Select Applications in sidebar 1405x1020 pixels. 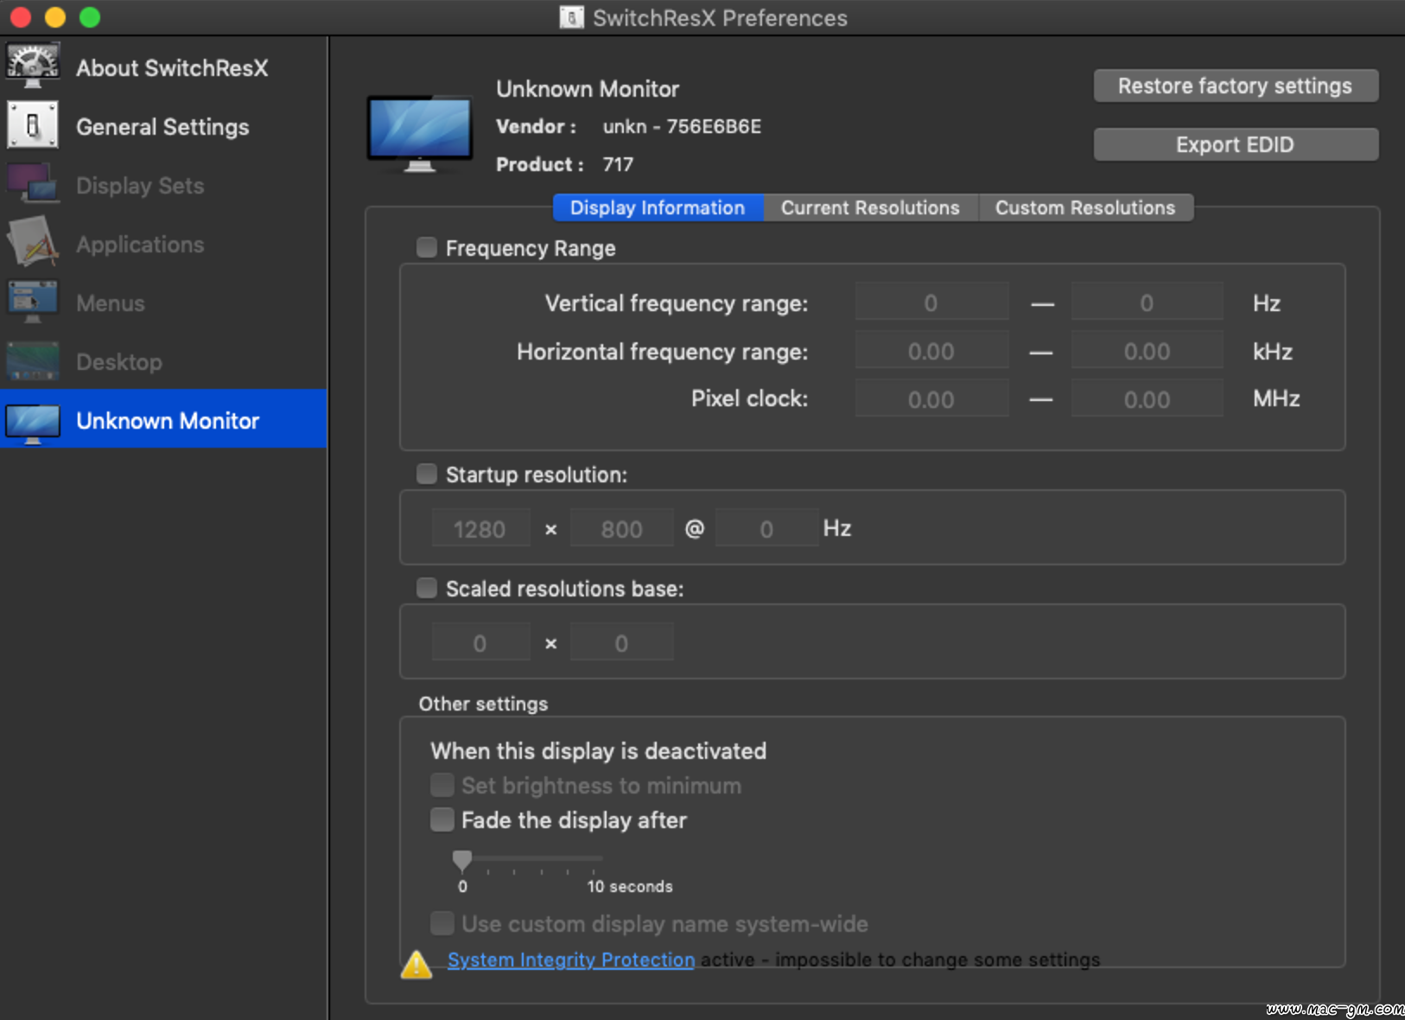(163, 244)
